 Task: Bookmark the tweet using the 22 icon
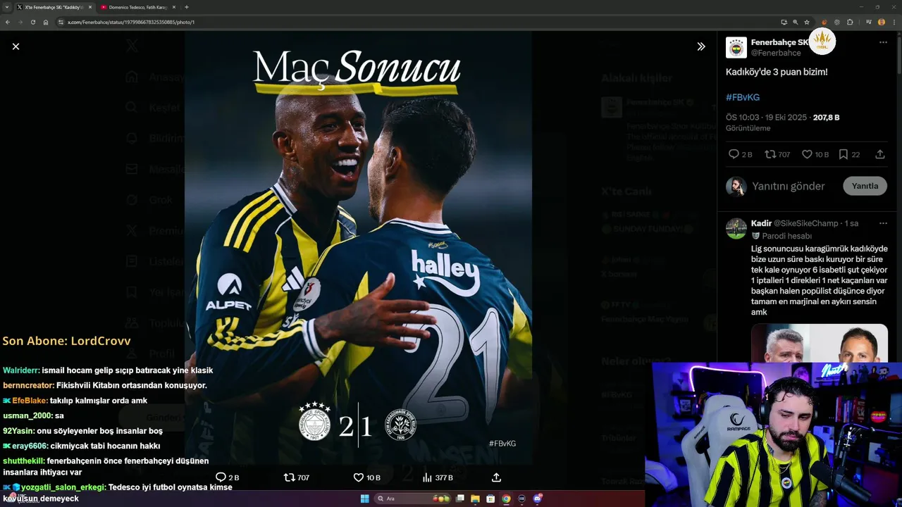tap(849, 154)
